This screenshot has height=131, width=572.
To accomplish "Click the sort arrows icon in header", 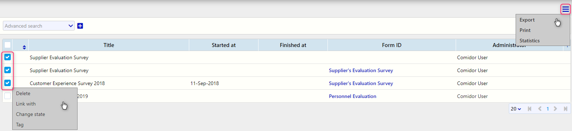I will point(24,47).
